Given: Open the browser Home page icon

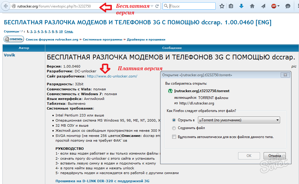Looking at the screenshot, I should 252,5.
